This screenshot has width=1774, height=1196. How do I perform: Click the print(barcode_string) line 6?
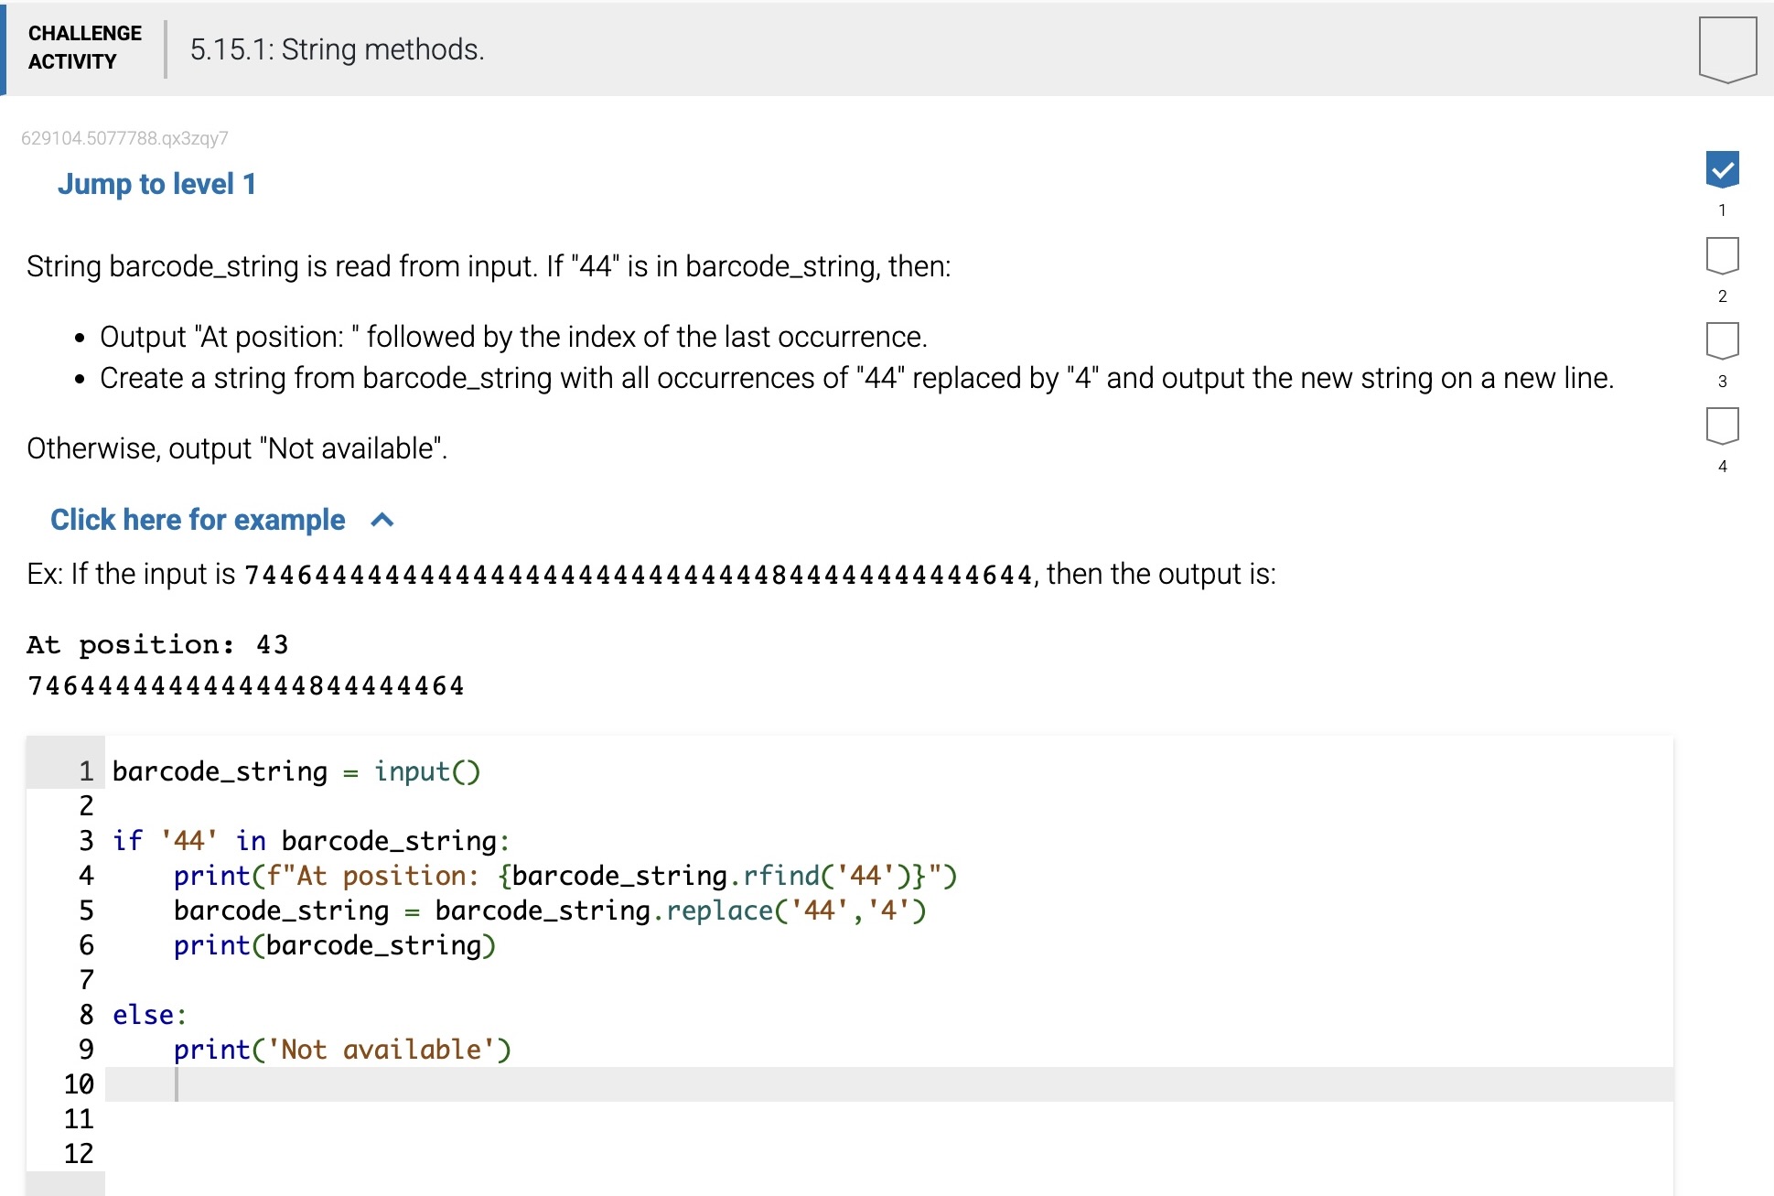[x=334, y=945]
